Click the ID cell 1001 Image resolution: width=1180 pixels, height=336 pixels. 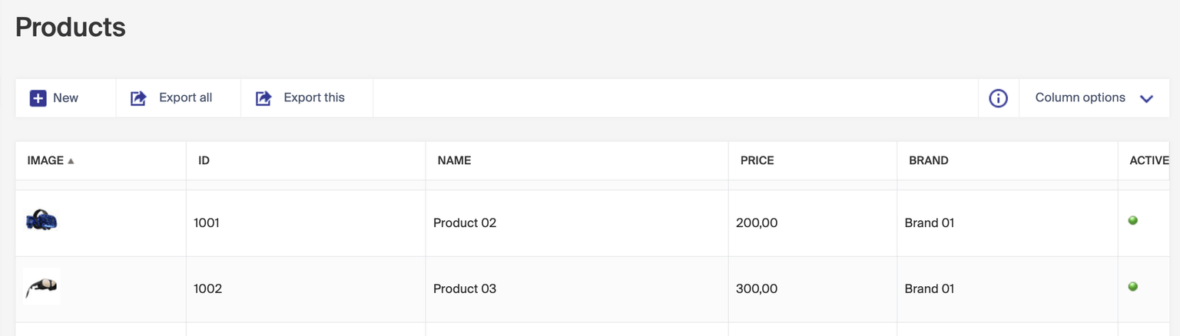pyautogui.click(x=207, y=223)
